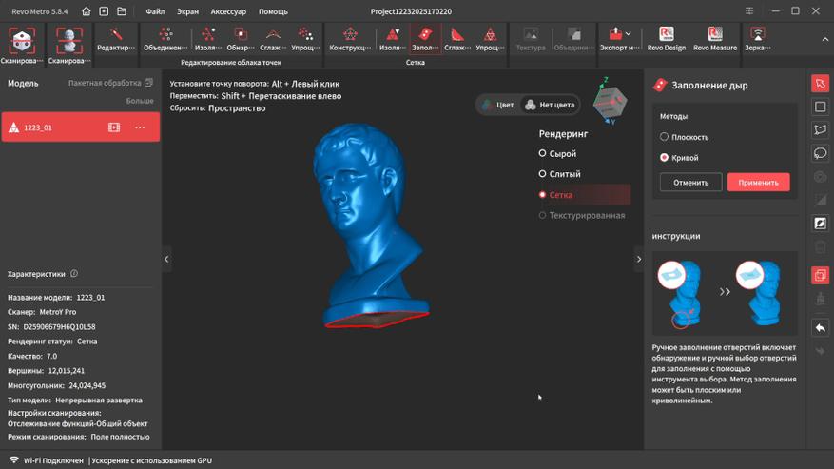Select the Запол hole filling tool
834x469 pixels.
[425, 39]
